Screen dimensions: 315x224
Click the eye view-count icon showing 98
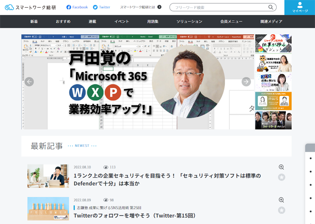click(x=106, y=200)
